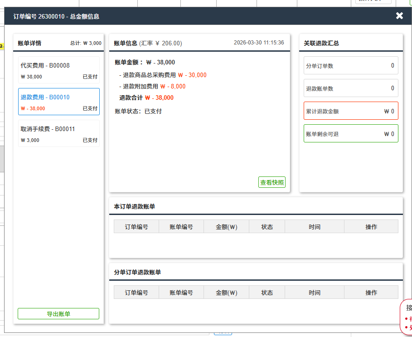The image size is (412, 337).
Task: Select the 取消手续费 - B00011 bill
Action: 59,134
